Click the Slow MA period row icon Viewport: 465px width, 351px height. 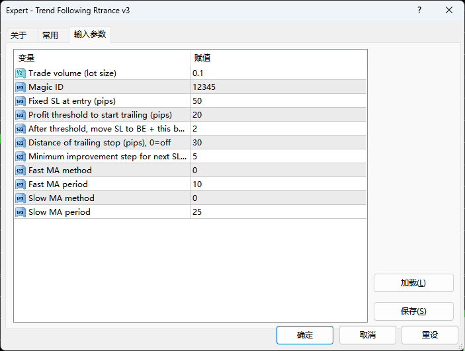click(x=20, y=212)
